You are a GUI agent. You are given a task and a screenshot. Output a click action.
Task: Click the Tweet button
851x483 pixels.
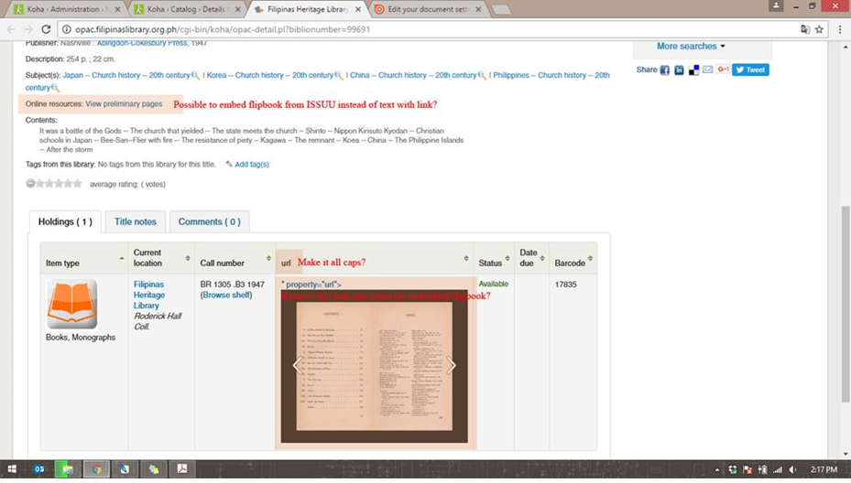(x=750, y=70)
